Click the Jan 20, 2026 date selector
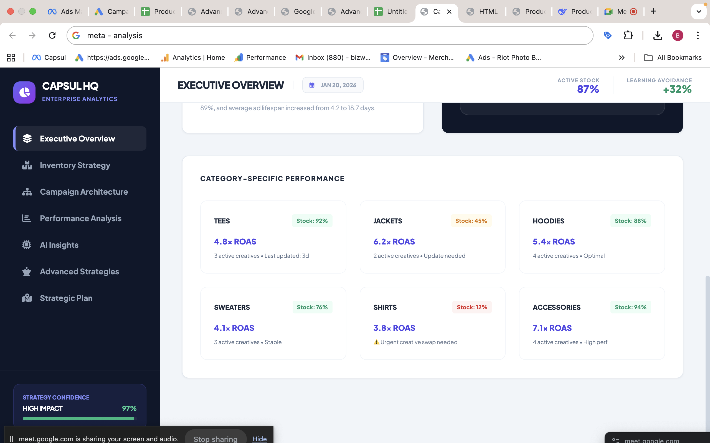The image size is (710, 443). (x=333, y=85)
